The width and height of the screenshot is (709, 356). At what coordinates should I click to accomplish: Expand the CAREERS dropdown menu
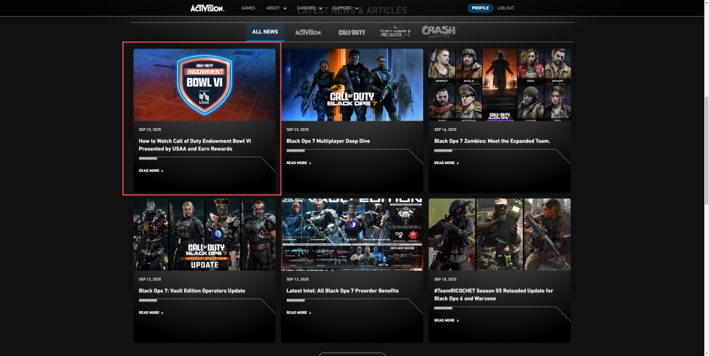(x=309, y=8)
